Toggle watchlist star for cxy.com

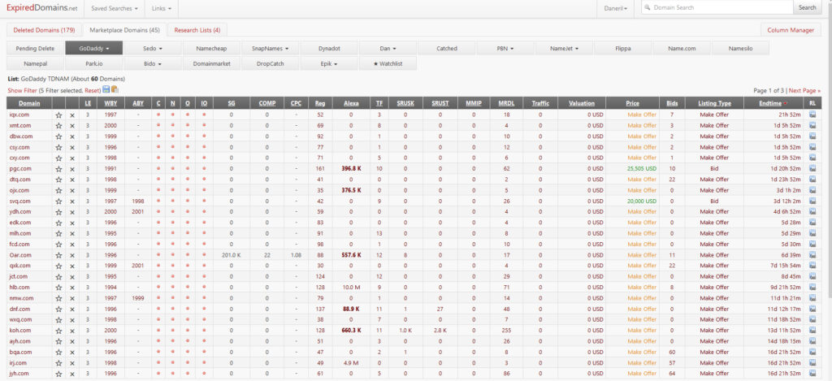click(58, 158)
